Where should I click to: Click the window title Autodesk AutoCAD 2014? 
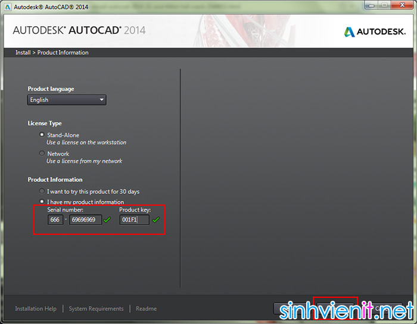click(51, 7)
